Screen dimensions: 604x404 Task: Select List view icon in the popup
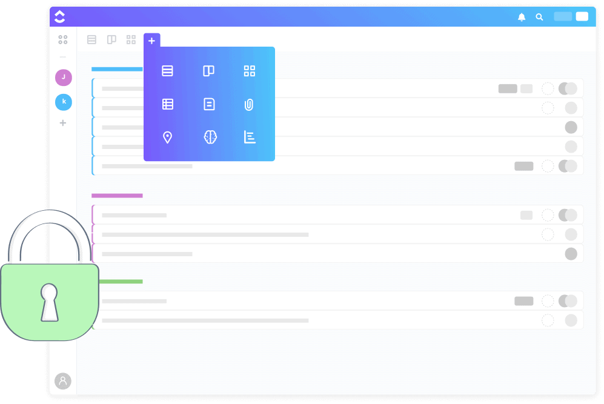[168, 71]
